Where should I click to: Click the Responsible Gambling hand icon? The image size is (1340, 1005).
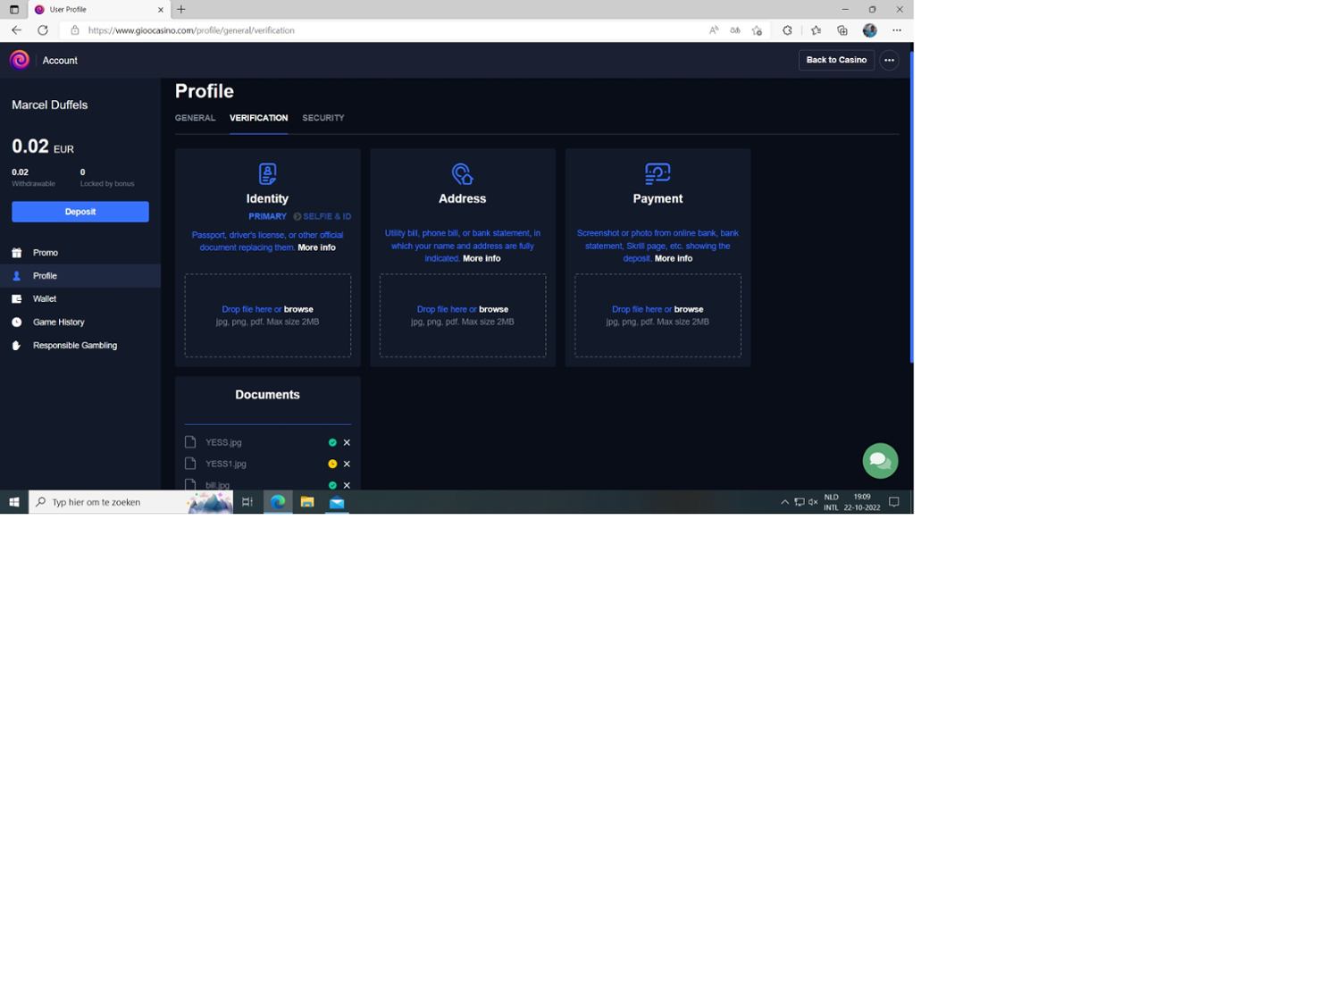click(x=16, y=346)
